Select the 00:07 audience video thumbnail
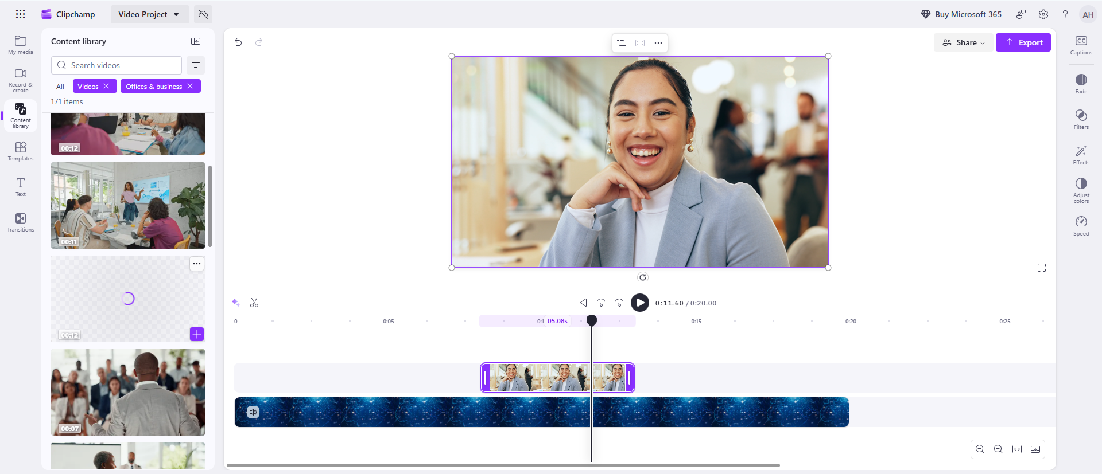 pyautogui.click(x=128, y=392)
